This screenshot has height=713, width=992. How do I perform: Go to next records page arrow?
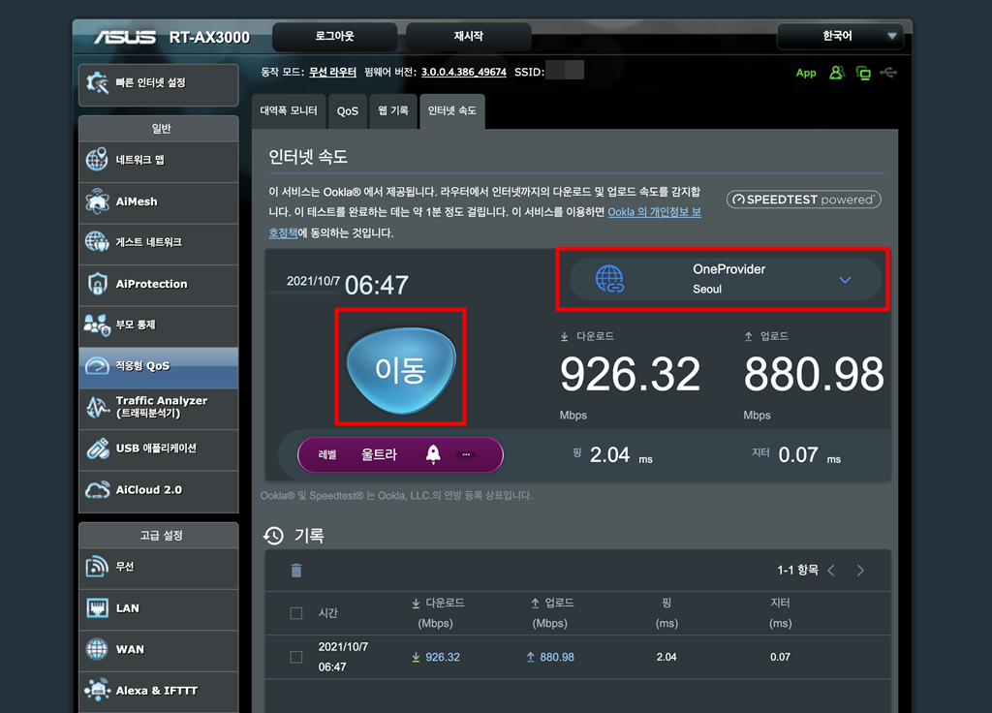tap(860, 571)
